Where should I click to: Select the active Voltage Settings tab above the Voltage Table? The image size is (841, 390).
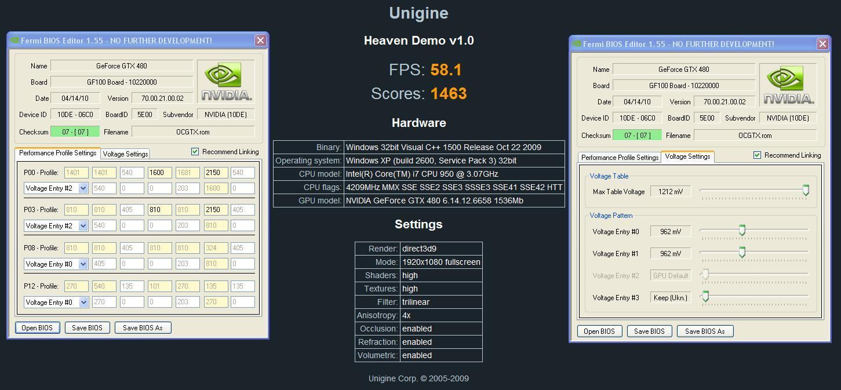[687, 156]
